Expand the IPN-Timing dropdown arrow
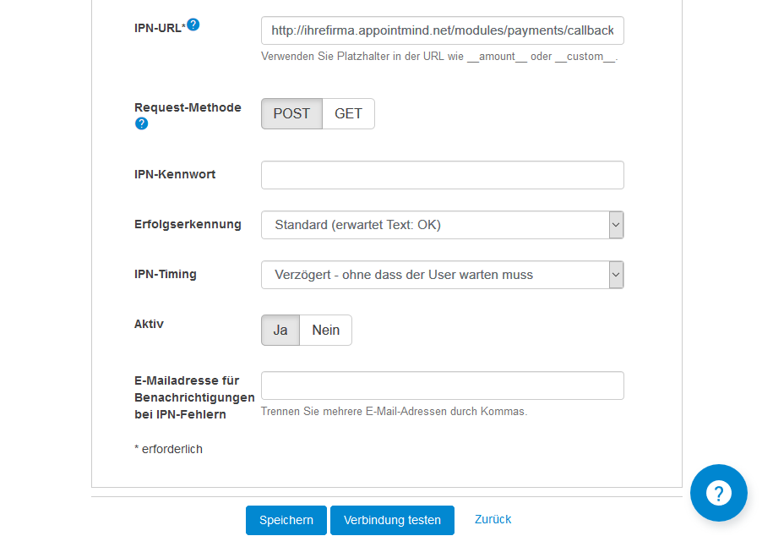Viewport: 773px width, 547px height. [616, 275]
